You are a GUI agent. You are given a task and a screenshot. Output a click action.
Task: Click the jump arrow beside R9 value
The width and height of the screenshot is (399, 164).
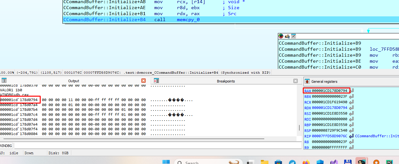click(x=352, y=147)
